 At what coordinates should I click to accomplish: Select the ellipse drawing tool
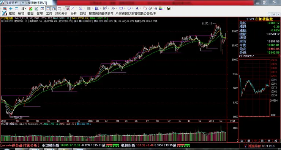click(x=129, y=8)
